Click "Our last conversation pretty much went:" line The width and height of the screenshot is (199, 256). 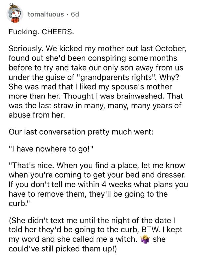[x=81, y=132]
